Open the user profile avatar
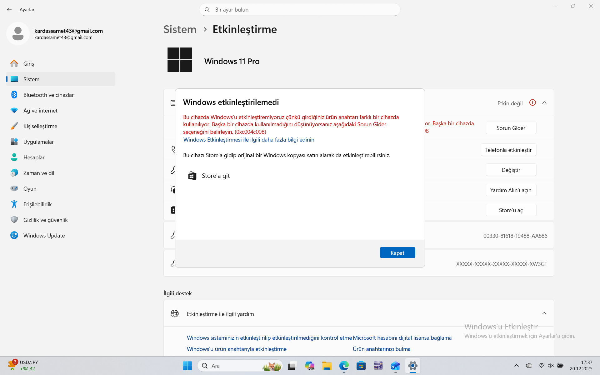Viewport: 600px width, 375px height. [x=18, y=33]
